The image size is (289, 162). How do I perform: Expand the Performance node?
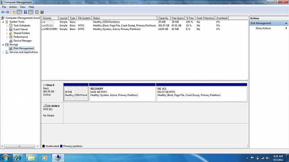click(7, 37)
